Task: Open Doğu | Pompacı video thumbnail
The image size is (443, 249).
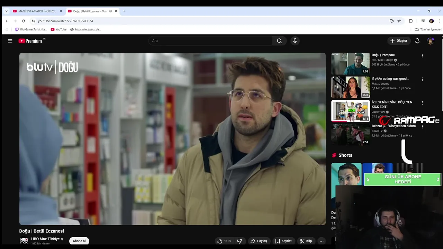Action: tap(351, 64)
